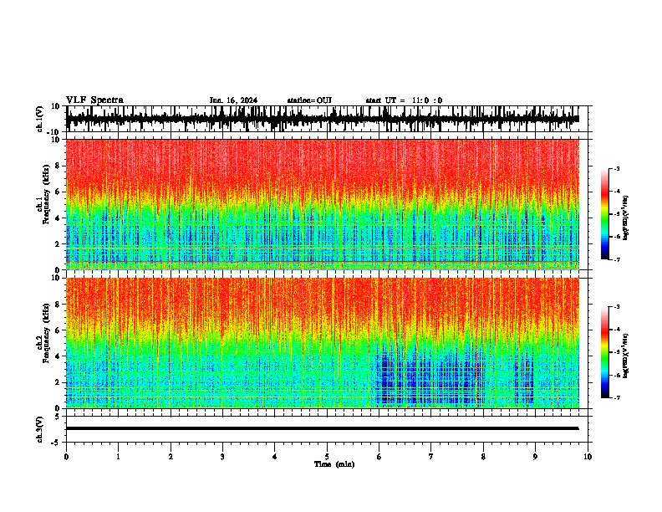The height and width of the screenshot is (512, 662).
Task: Click the "-3" label on ch.2 colorbar
Action: coord(616,307)
